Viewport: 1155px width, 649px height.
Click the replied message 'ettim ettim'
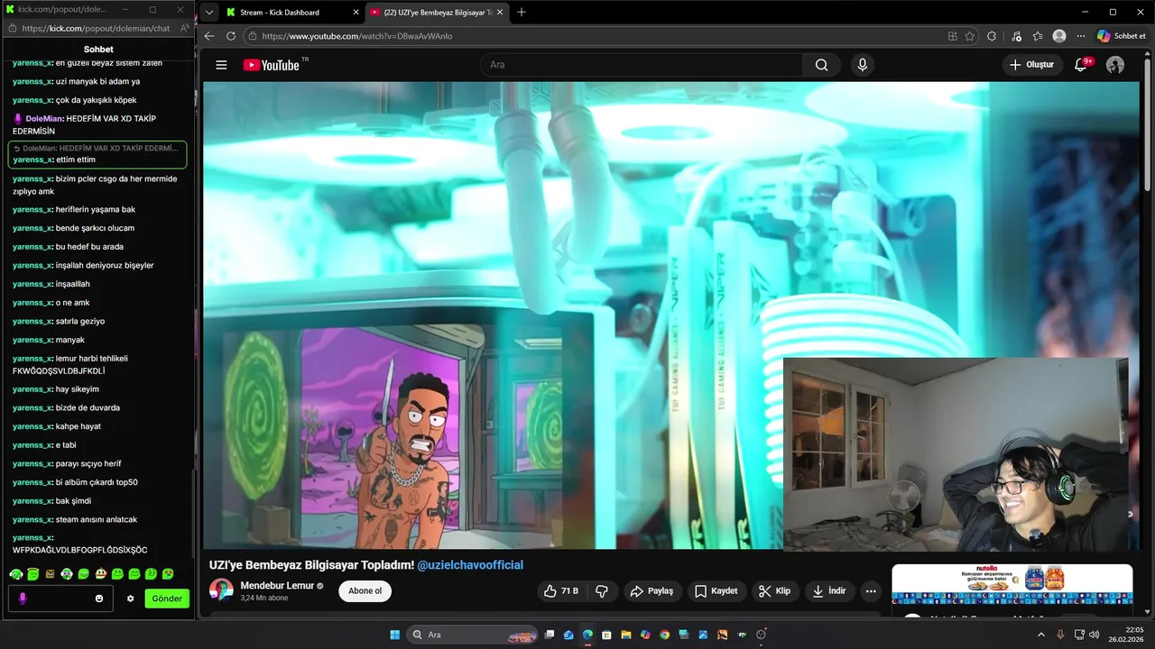(75, 160)
